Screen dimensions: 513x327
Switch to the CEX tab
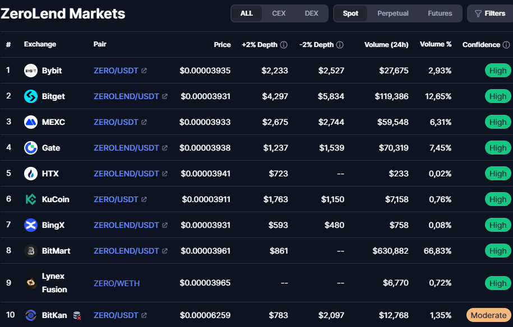[279, 13]
